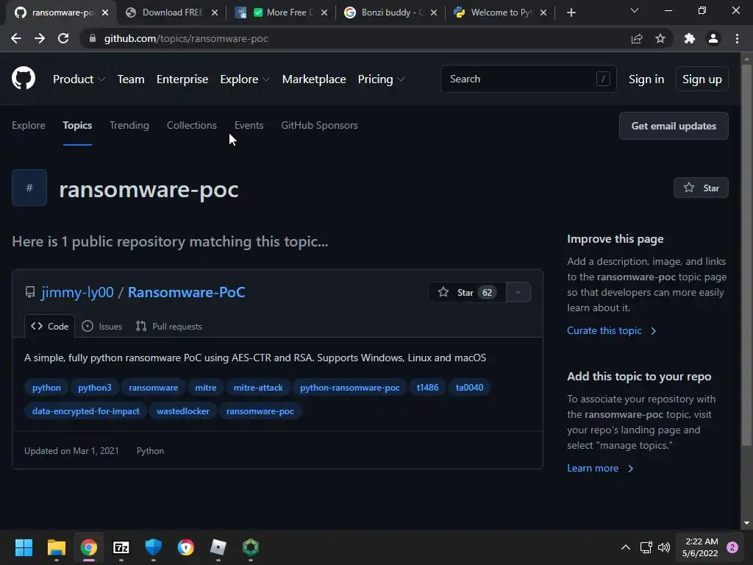Click the wastedlocker topic tag

coord(182,411)
